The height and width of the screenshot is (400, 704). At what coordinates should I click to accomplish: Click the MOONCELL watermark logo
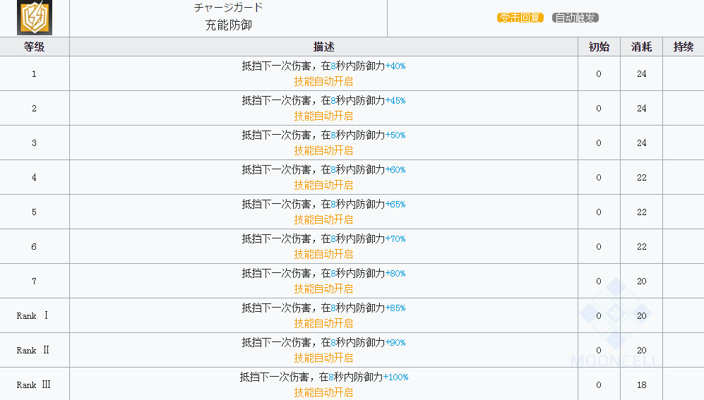(616, 325)
